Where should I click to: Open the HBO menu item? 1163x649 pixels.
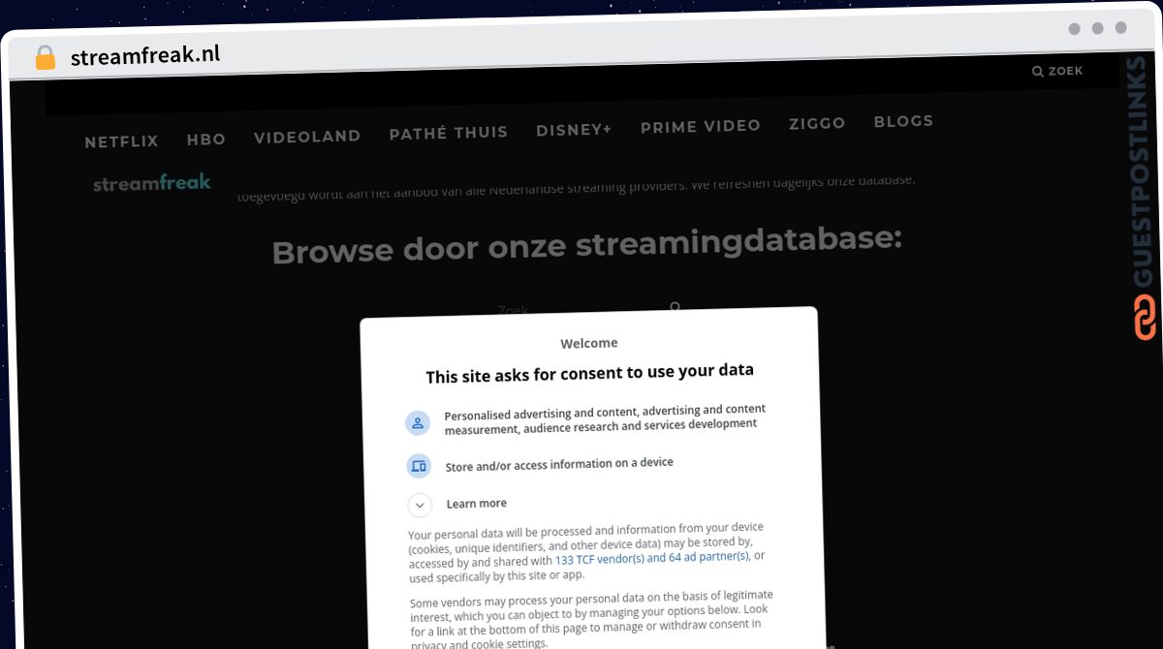(206, 139)
